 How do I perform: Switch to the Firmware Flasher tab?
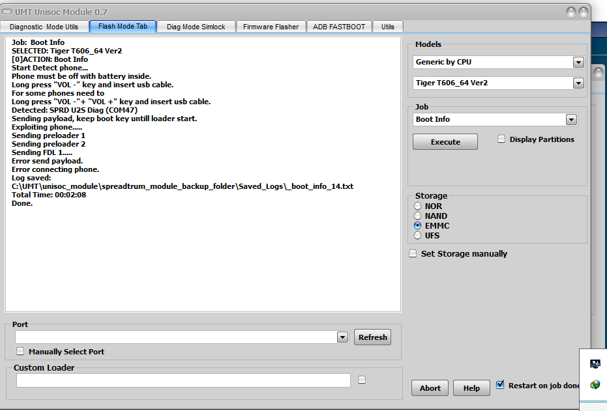click(x=271, y=27)
